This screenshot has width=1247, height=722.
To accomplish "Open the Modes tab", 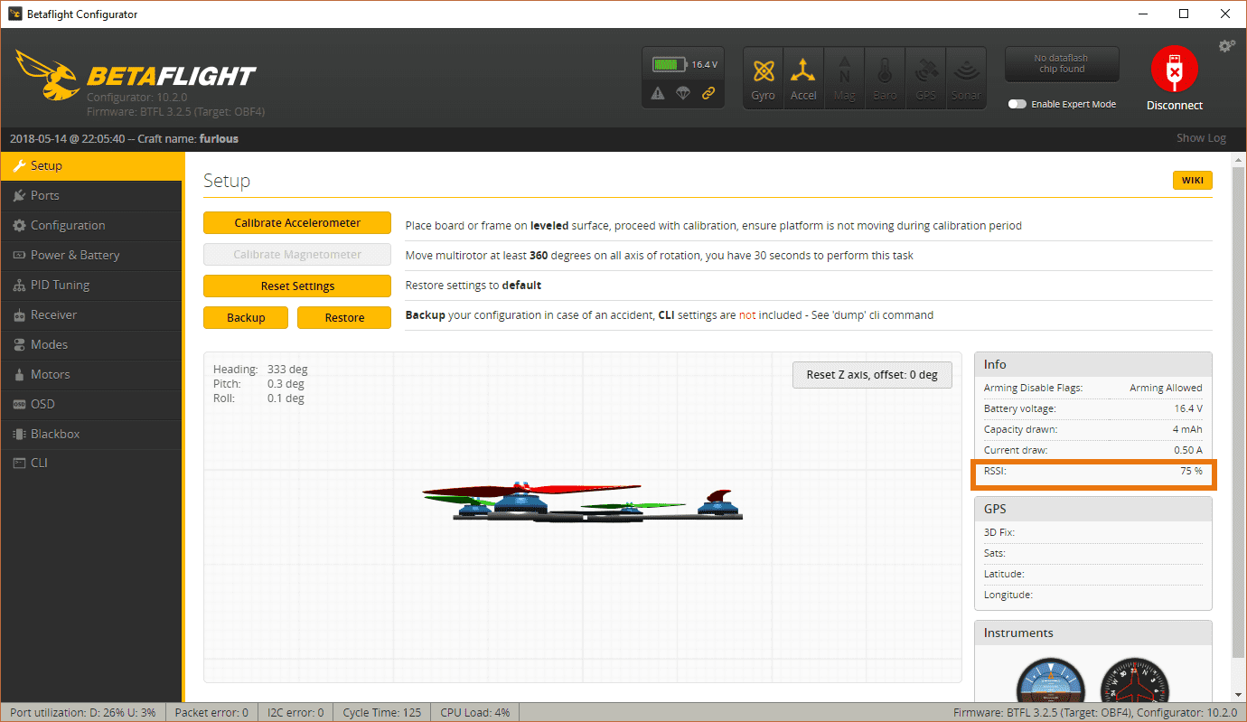I will tap(91, 344).
